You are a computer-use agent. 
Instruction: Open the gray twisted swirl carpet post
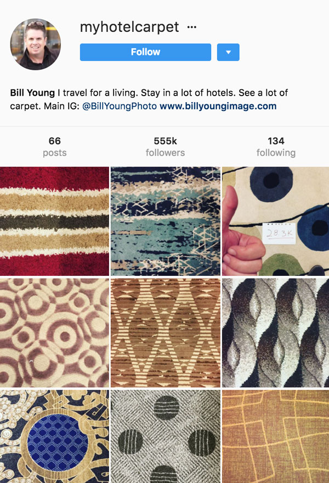[275, 332]
